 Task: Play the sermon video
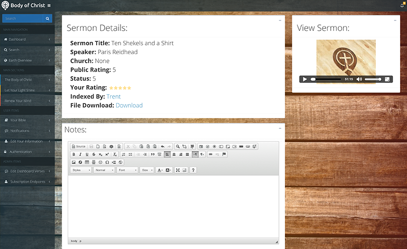click(x=305, y=79)
